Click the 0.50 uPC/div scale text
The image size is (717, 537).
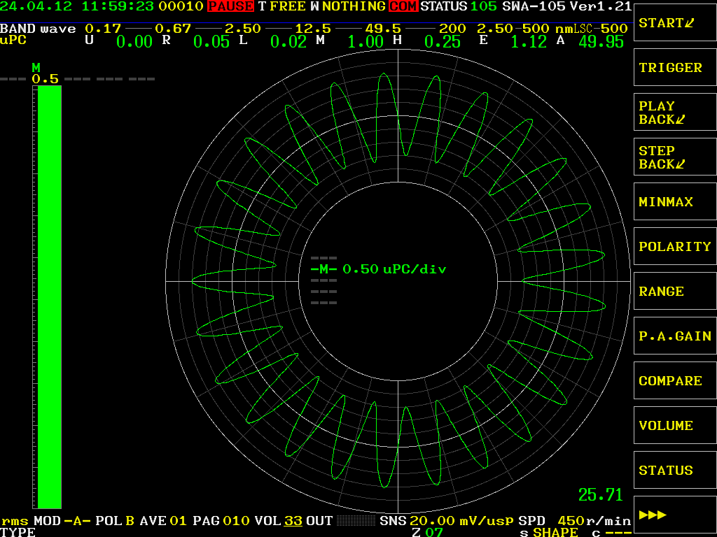click(394, 269)
